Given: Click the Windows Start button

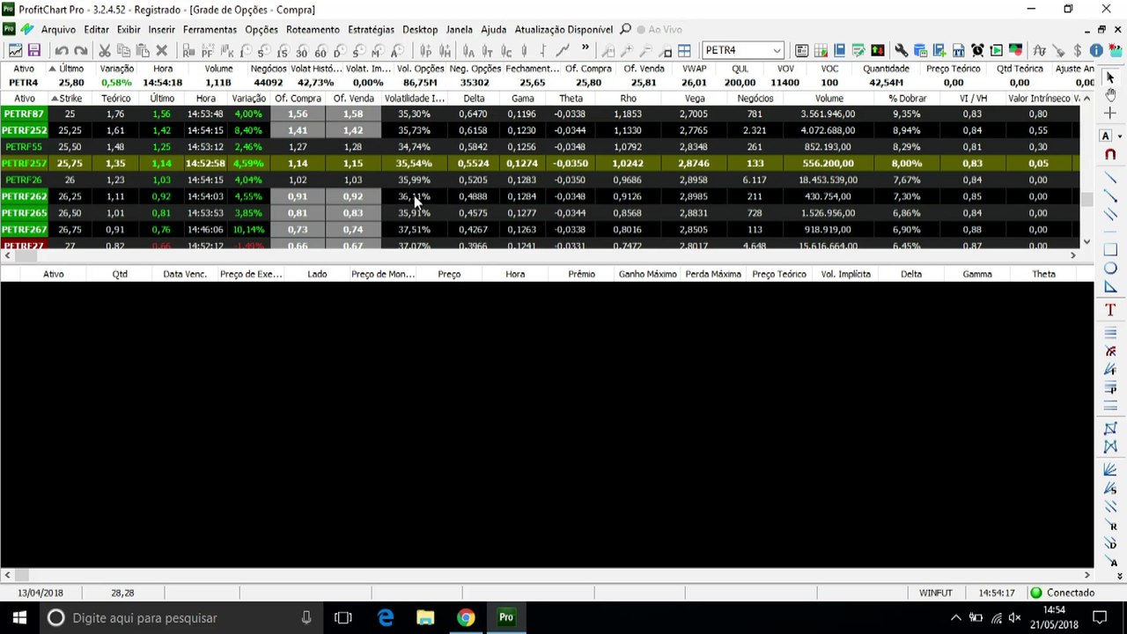Looking at the screenshot, I should tap(20, 617).
